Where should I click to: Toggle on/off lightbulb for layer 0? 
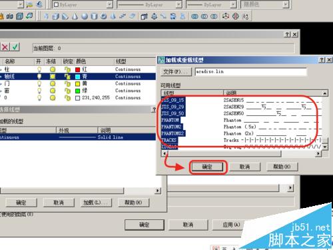click(39, 98)
